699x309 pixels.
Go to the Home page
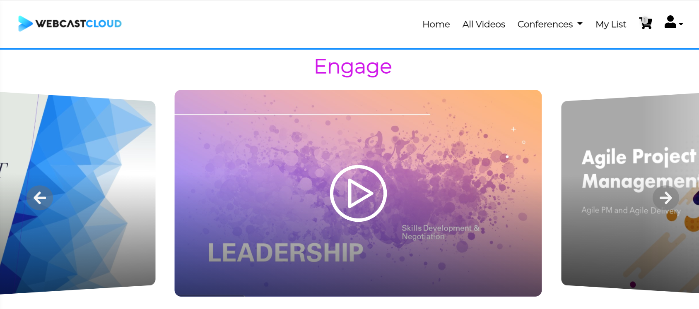(436, 24)
